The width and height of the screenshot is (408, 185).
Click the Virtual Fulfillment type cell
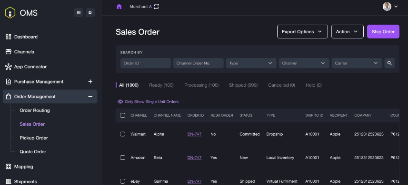281,181
